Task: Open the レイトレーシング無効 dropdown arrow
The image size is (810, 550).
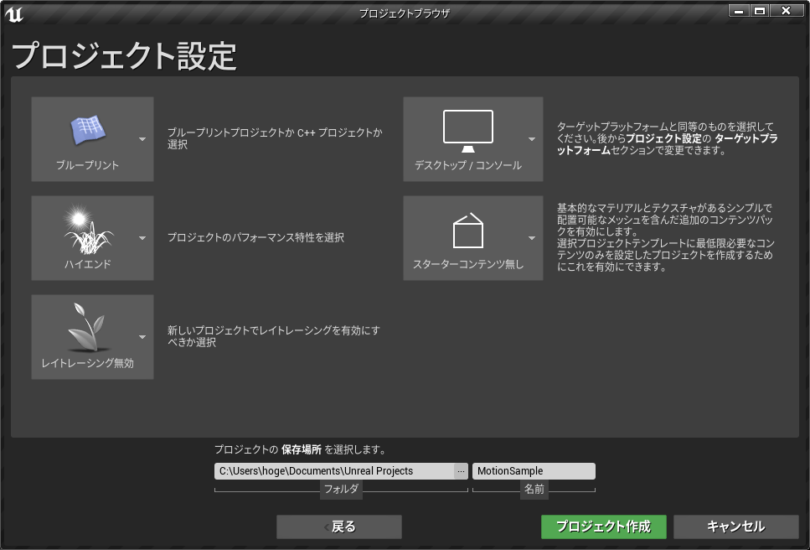Action: pyautogui.click(x=142, y=337)
